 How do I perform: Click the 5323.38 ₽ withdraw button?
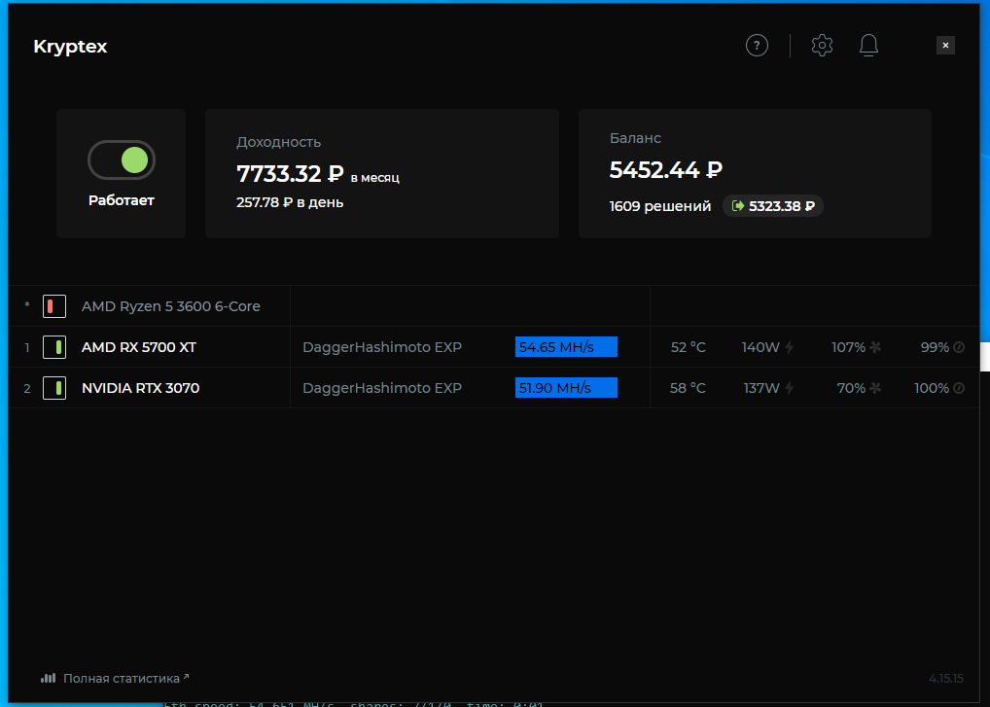tap(773, 206)
